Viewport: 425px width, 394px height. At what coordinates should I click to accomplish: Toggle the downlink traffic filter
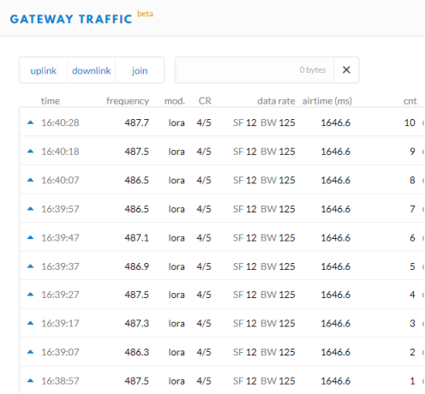[x=92, y=70]
